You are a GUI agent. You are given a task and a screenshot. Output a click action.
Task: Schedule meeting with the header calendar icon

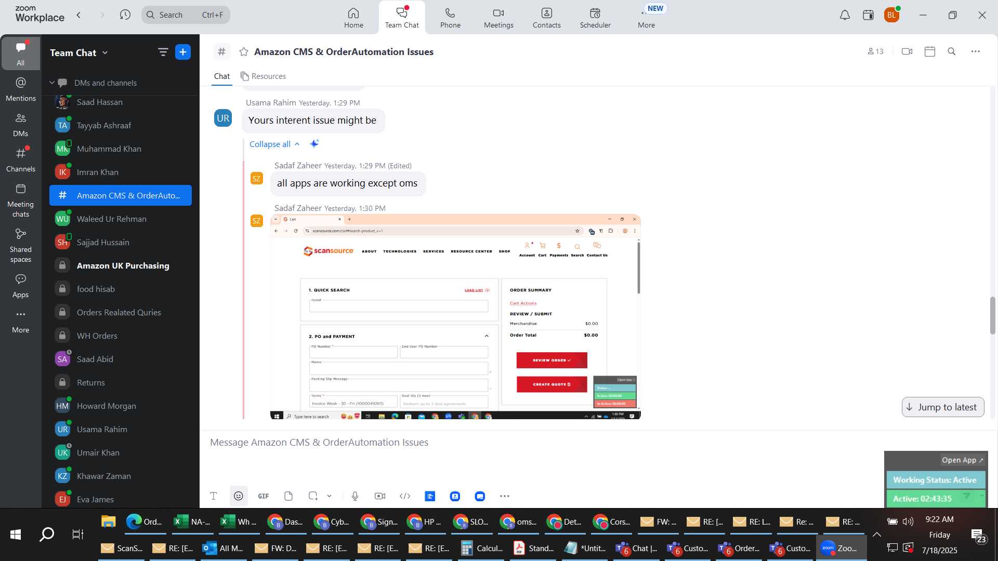click(930, 51)
